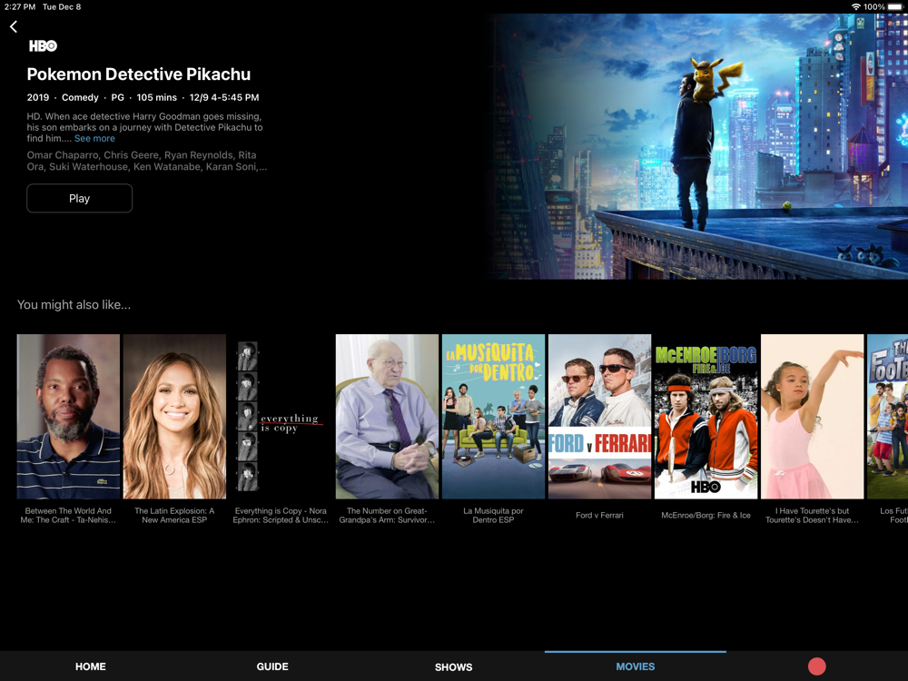Tap the '105 mins' duration text
This screenshot has height=681, width=908.
click(x=157, y=97)
